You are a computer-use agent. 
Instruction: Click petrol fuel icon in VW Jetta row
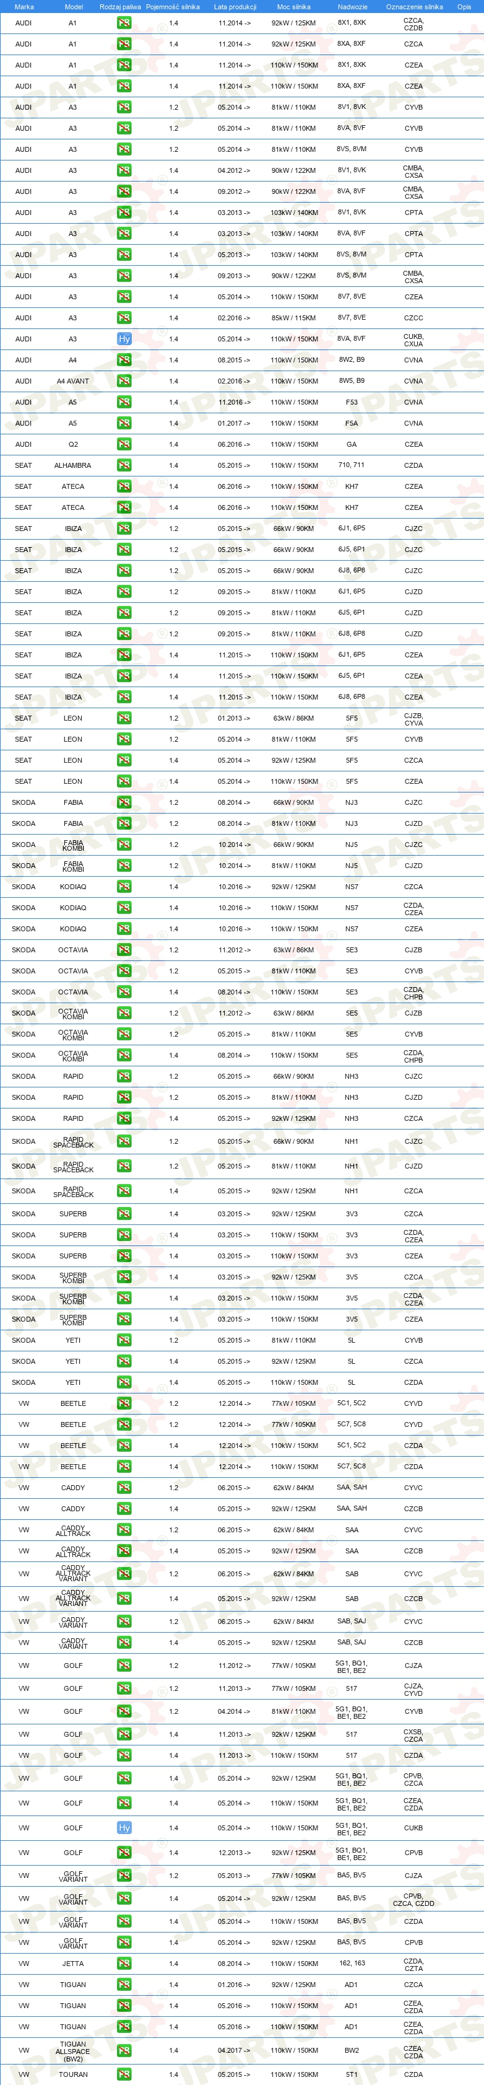pyautogui.click(x=124, y=1964)
